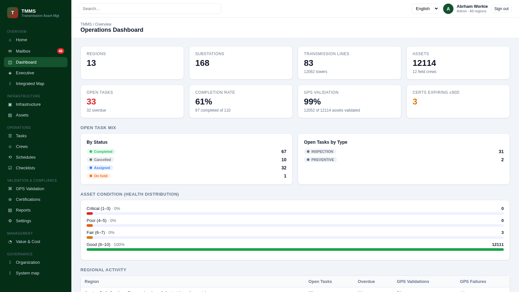Click the Open Tasks card showing 33

tap(132, 102)
